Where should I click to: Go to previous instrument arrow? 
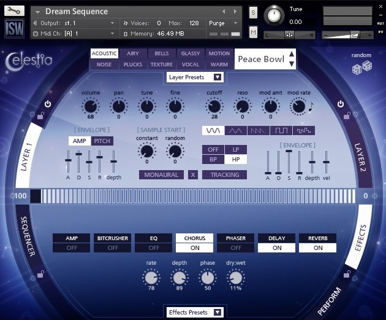pos(224,11)
